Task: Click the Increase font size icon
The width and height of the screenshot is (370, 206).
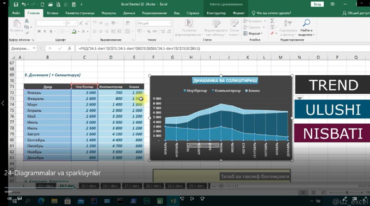Action: (x=81, y=23)
